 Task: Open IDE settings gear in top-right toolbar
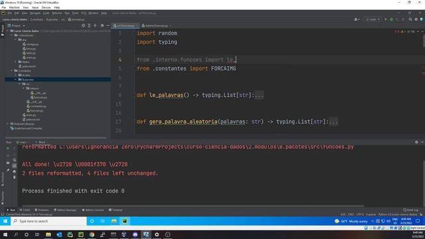coord(416,19)
